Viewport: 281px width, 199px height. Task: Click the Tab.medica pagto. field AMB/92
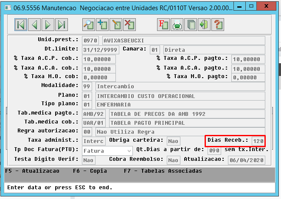coord(93,114)
